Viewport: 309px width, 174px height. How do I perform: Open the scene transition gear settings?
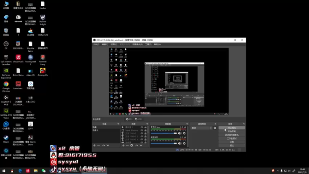coord(215,128)
